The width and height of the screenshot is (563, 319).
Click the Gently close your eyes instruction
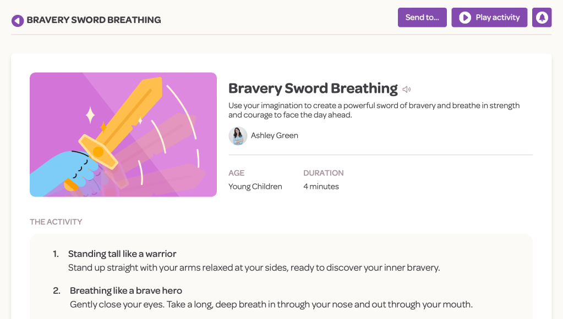pyautogui.click(x=271, y=304)
